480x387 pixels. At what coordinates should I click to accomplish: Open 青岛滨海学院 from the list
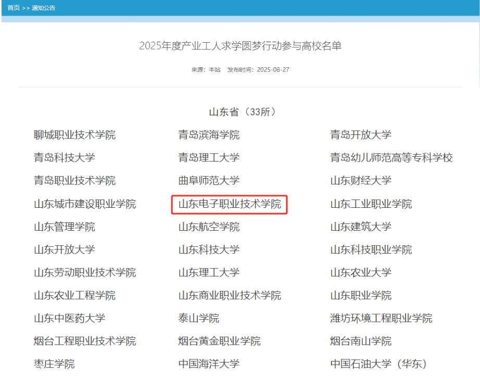(x=209, y=135)
